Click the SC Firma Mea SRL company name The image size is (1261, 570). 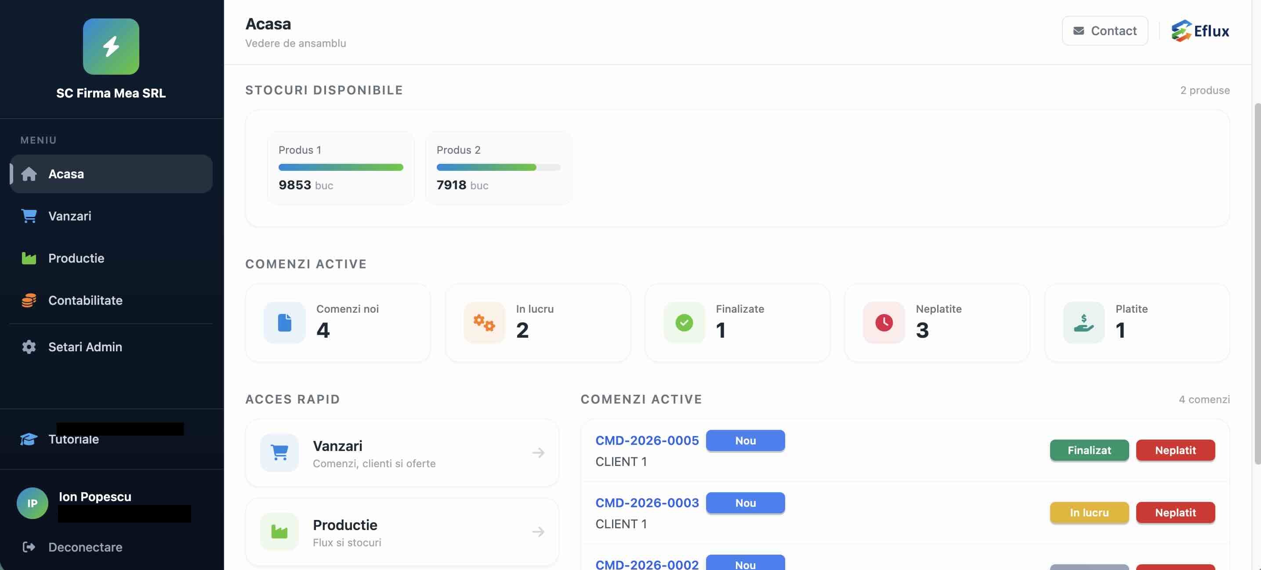click(x=111, y=93)
